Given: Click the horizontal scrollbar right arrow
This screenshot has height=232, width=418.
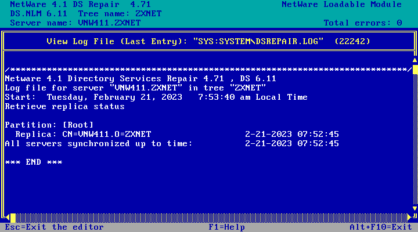Looking at the screenshot, I should click(409, 217).
